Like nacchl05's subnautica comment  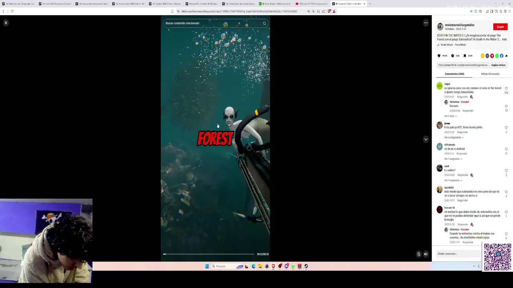(x=506, y=192)
